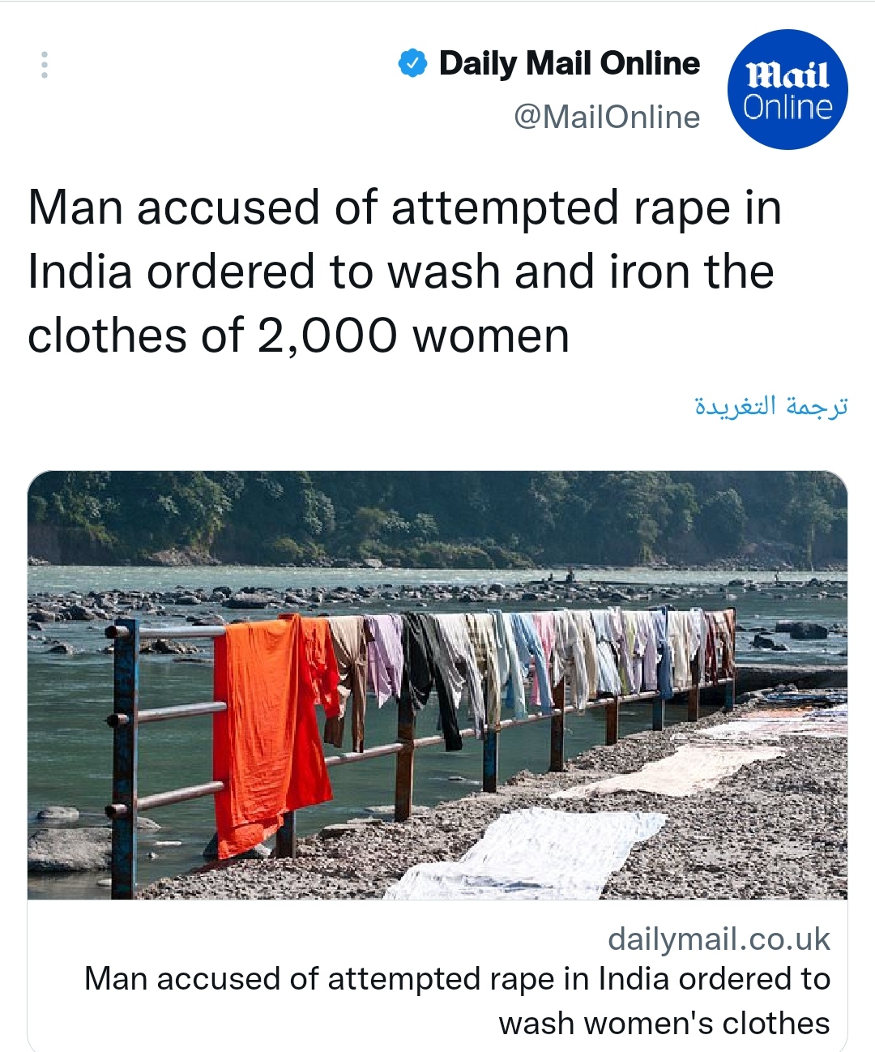
Task: Open the Mail Online profile avatar
Action: pos(787,90)
